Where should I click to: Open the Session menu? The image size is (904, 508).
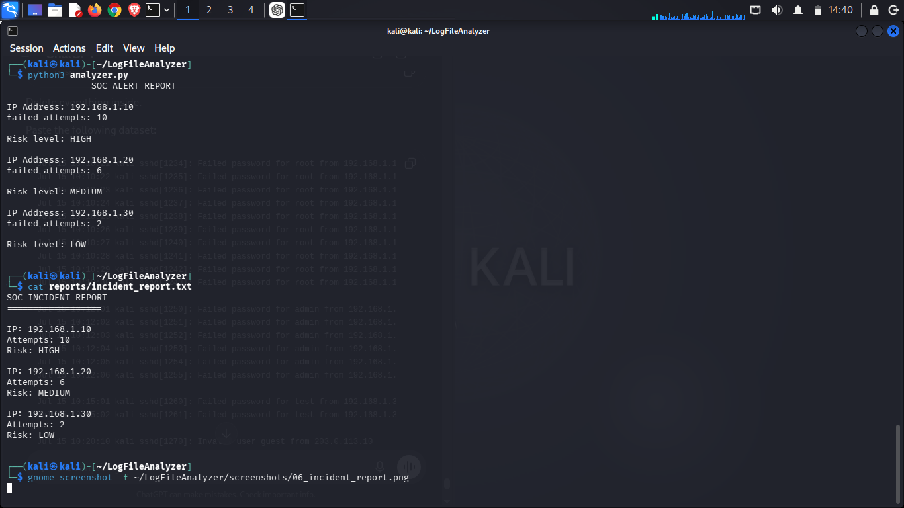point(26,48)
